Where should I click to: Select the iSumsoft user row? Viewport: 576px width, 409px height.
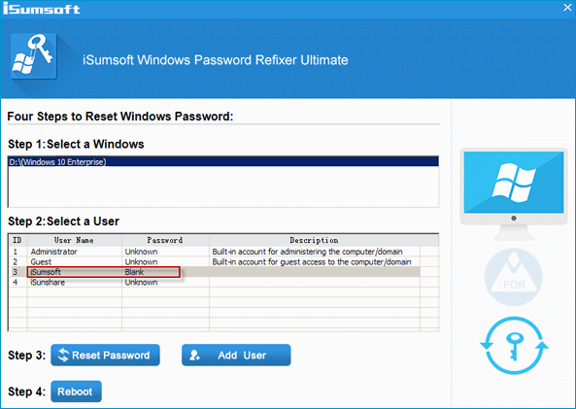[x=214, y=272]
